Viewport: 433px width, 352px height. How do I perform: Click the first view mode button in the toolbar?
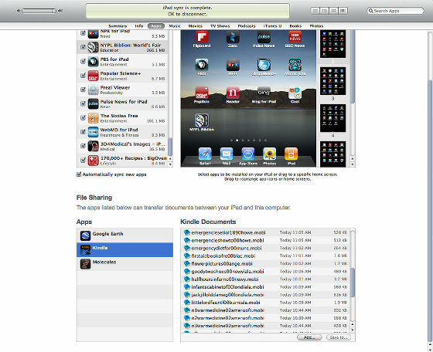(x=315, y=11)
